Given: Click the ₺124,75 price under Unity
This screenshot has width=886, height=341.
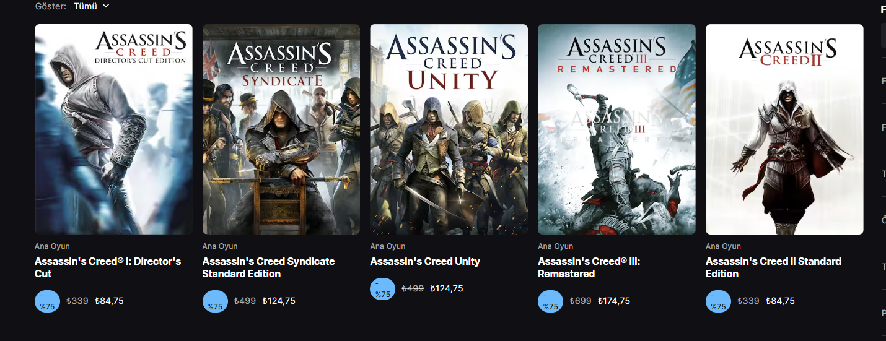Looking at the screenshot, I should 447,288.
